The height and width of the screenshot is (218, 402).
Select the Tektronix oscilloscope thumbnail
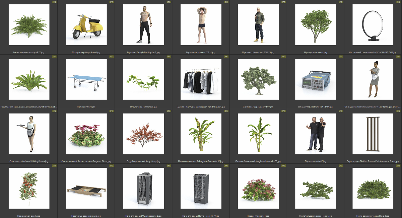315,79
